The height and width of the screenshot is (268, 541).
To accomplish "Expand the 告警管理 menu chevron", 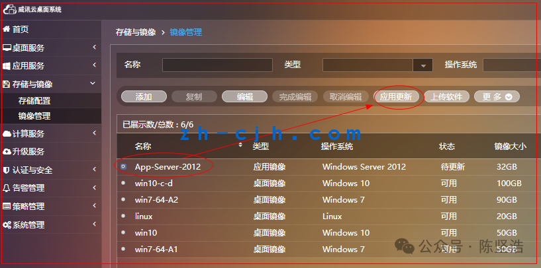I will (x=94, y=187).
